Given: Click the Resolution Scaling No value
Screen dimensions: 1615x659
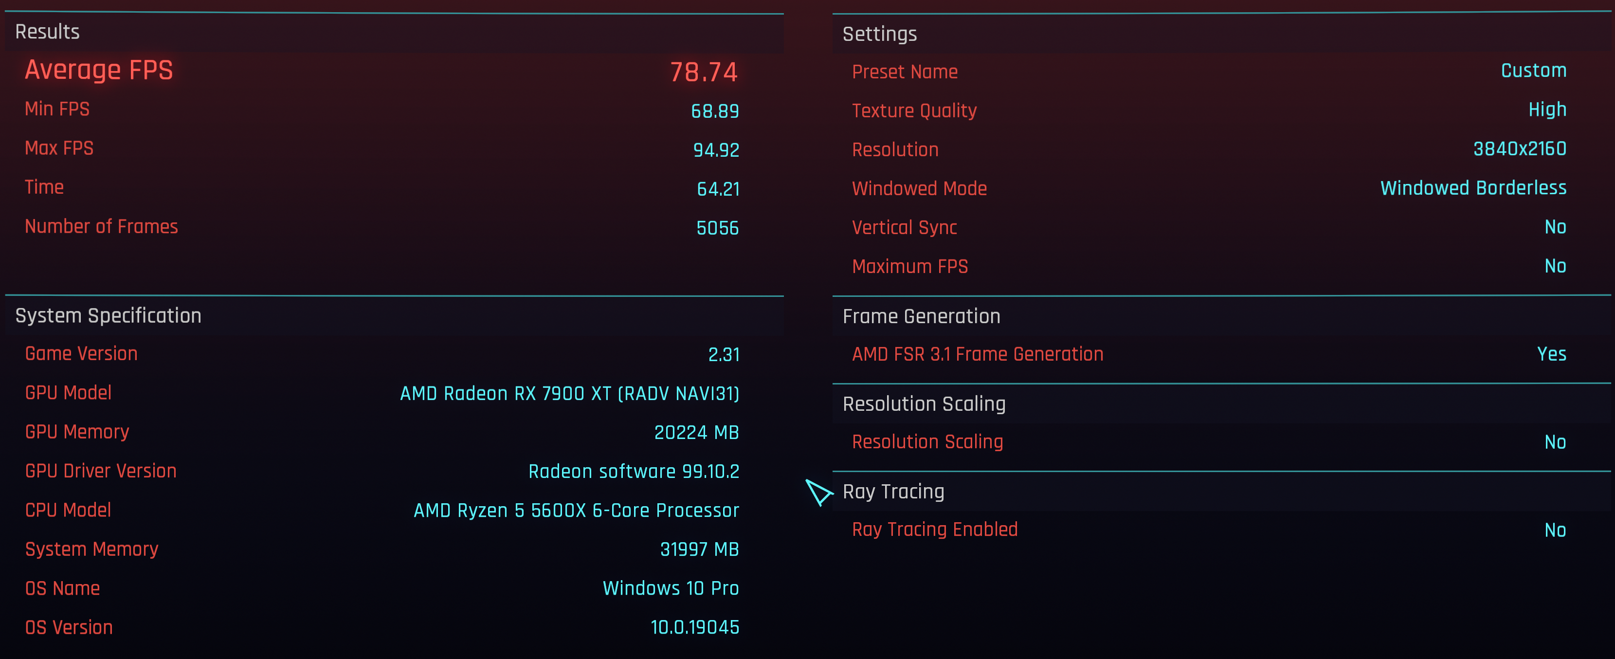Looking at the screenshot, I should click(1555, 442).
